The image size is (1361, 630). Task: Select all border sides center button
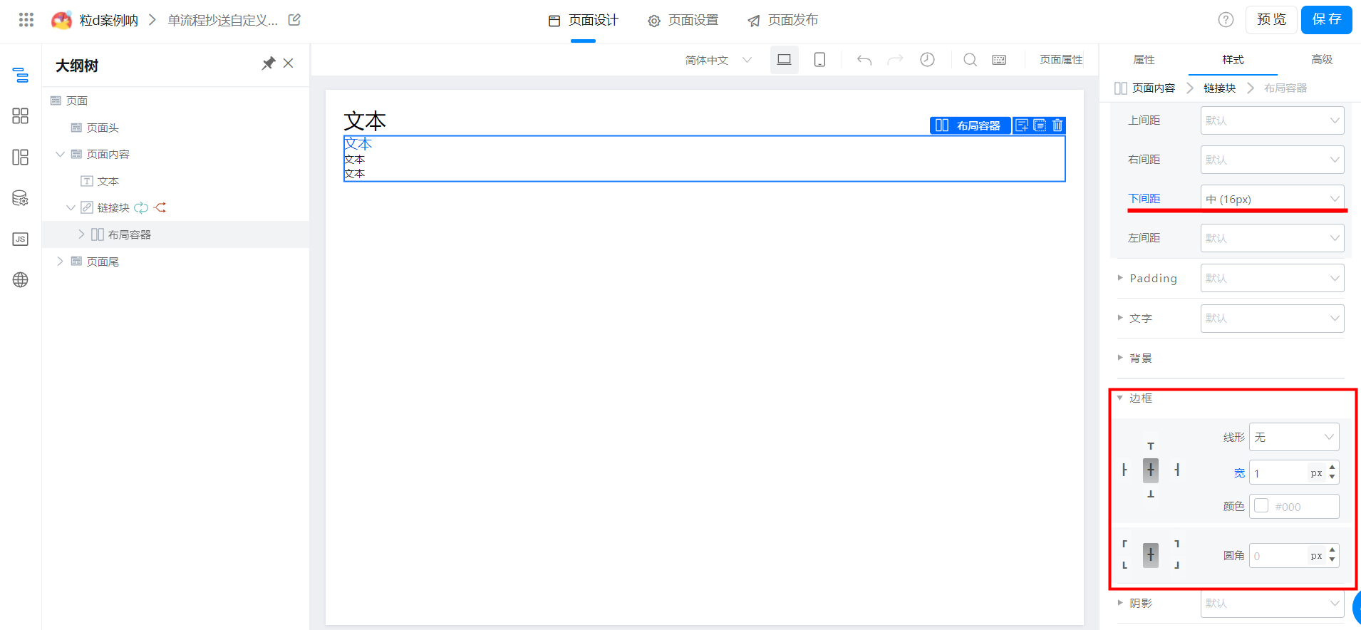1151,470
